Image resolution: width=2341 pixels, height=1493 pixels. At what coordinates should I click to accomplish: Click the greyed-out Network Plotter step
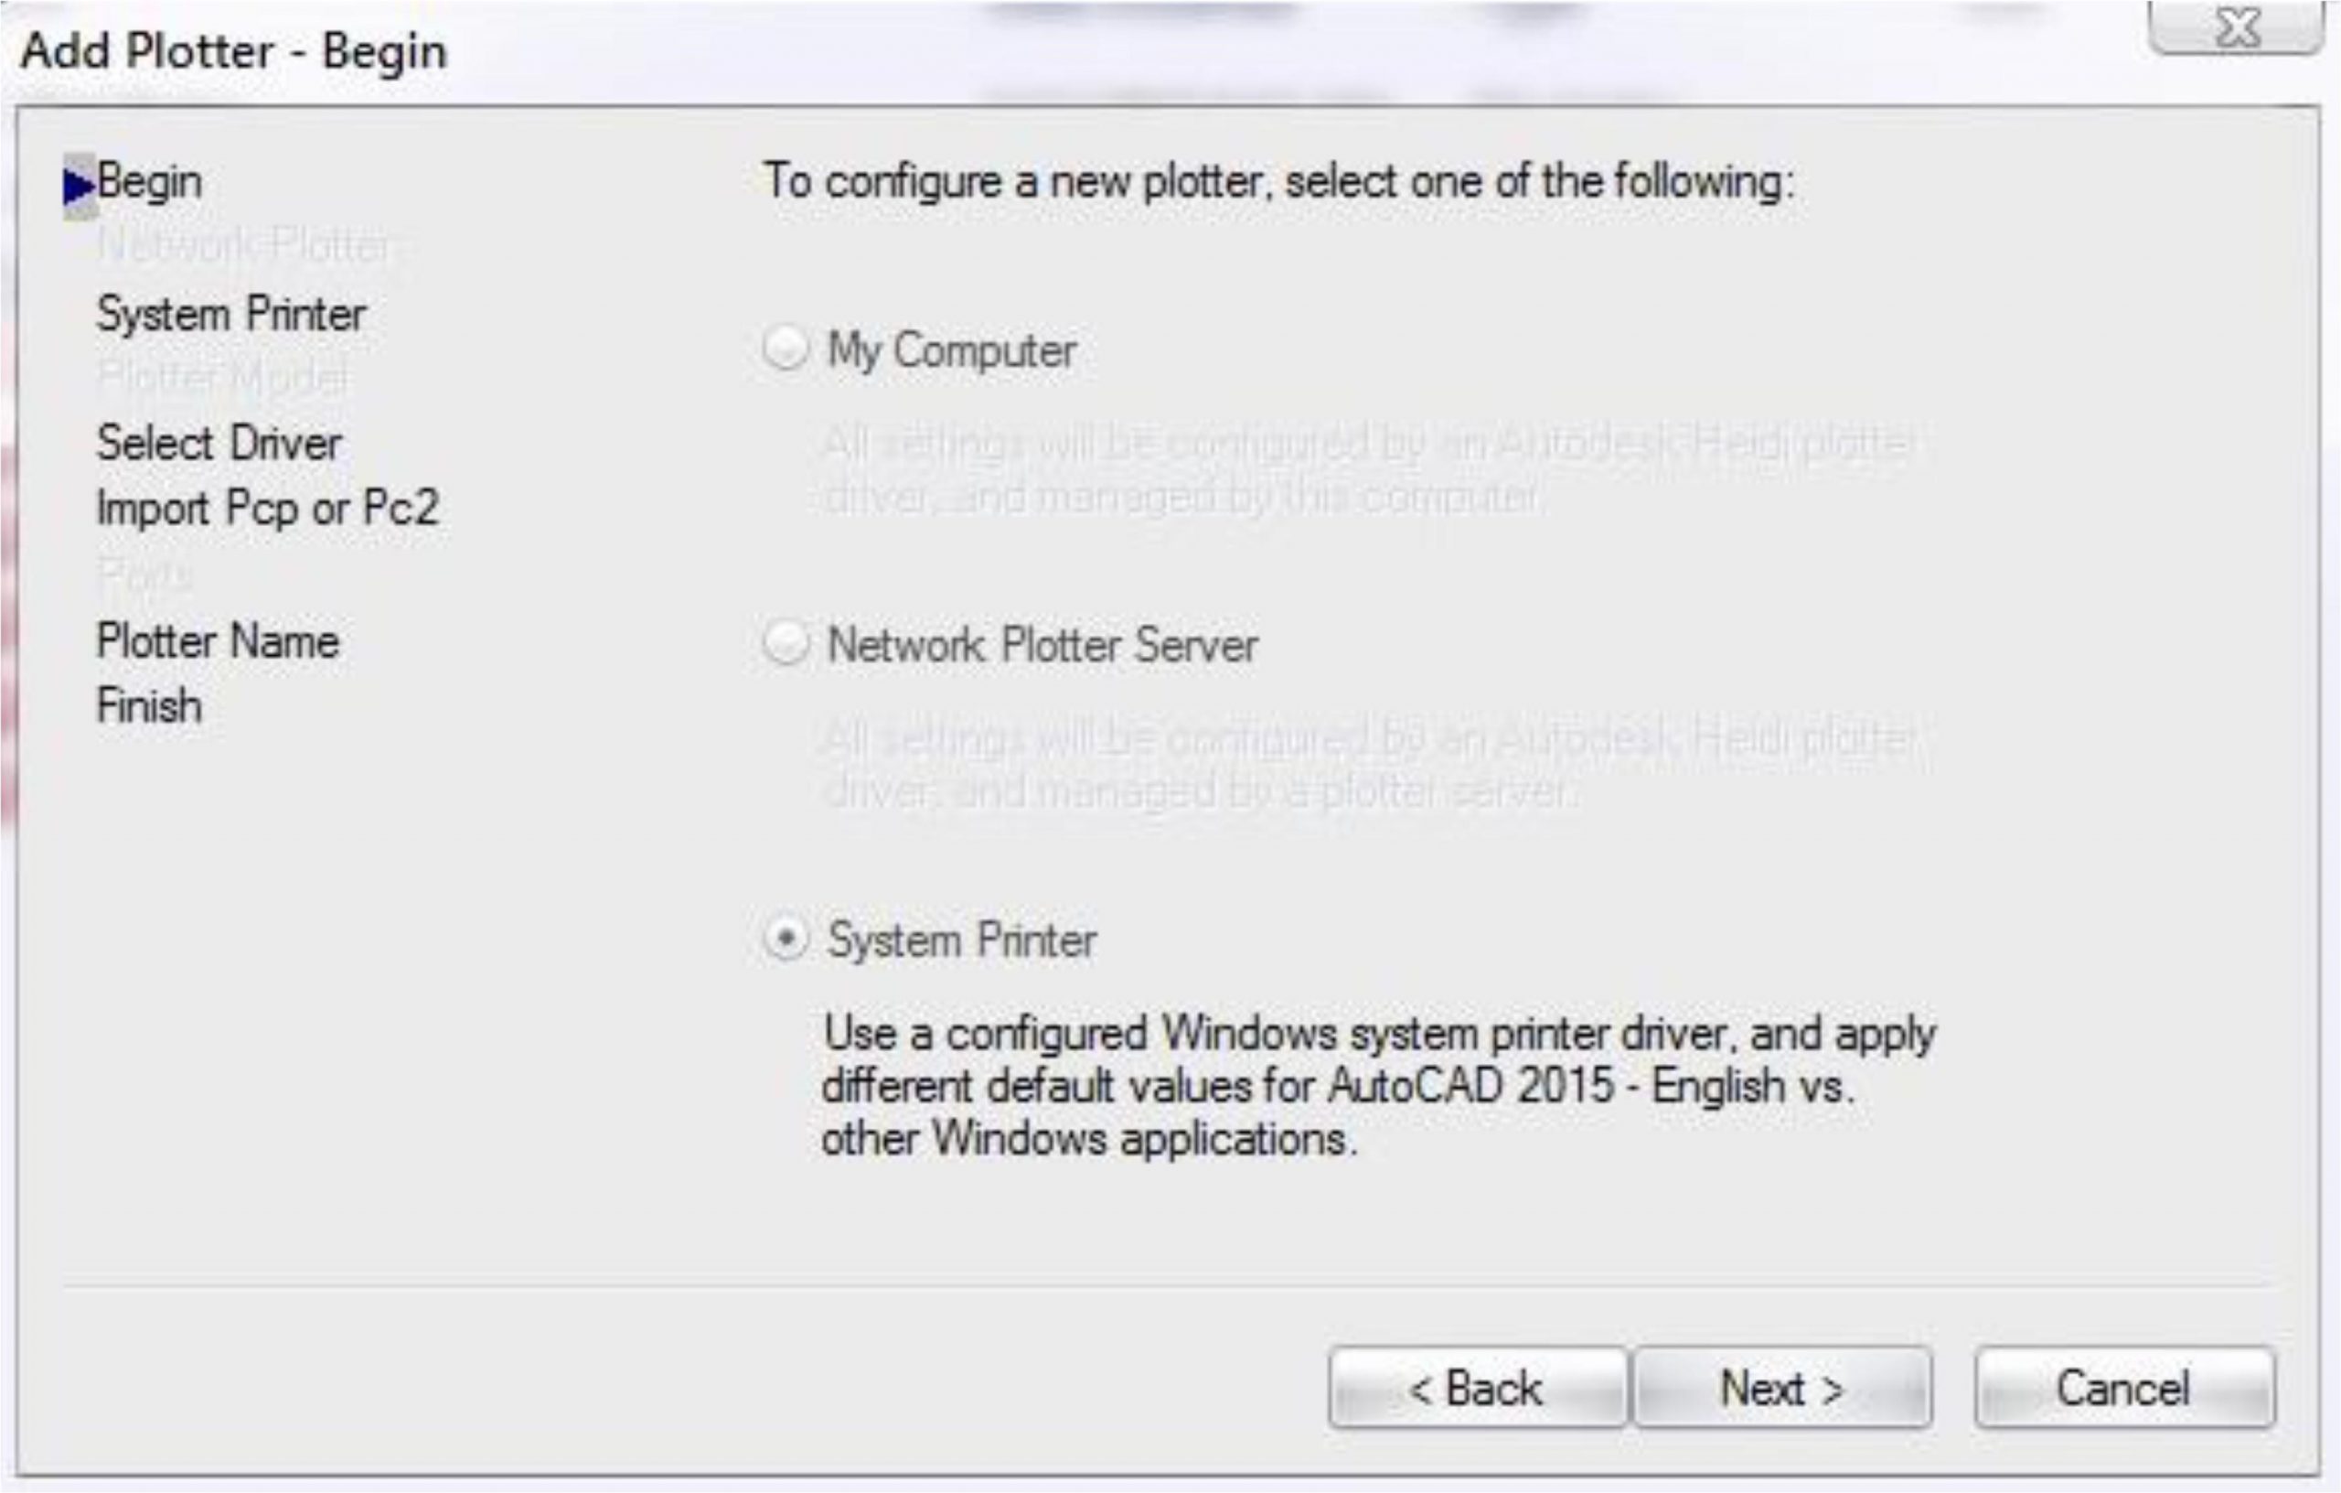click(243, 246)
